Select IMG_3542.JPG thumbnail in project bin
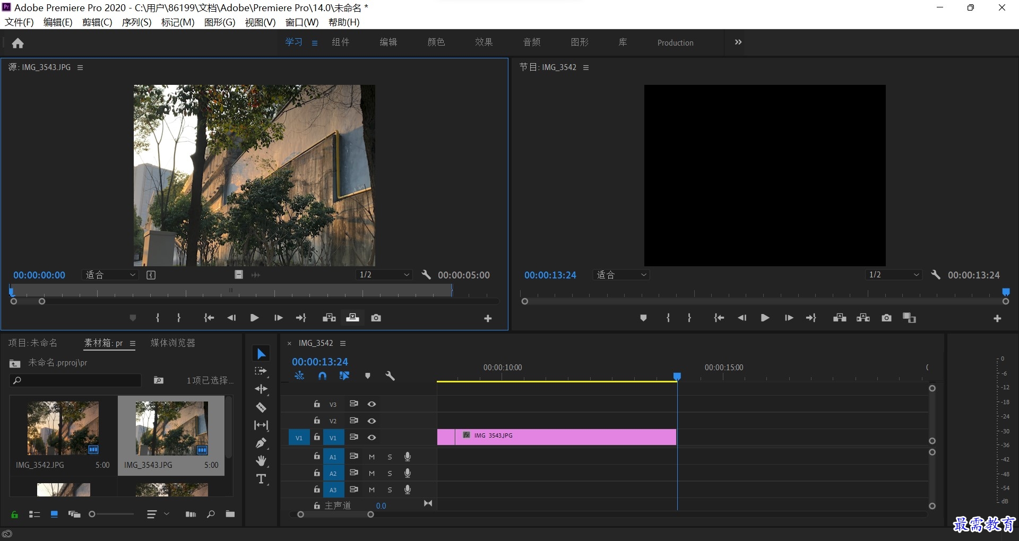Screen dimensions: 1019x541 63,428
